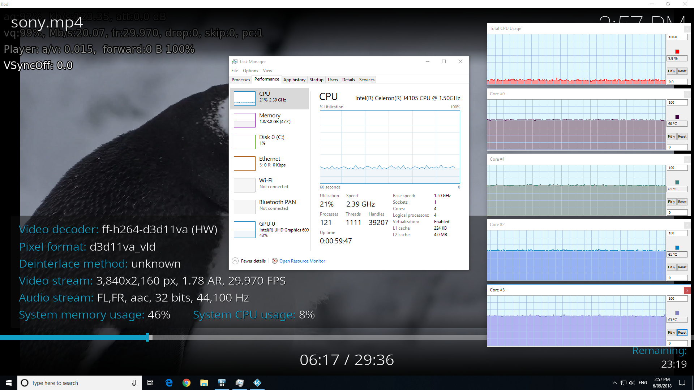Switch to the Processes tab
Image resolution: width=694 pixels, height=390 pixels.
pyautogui.click(x=241, y=80)
